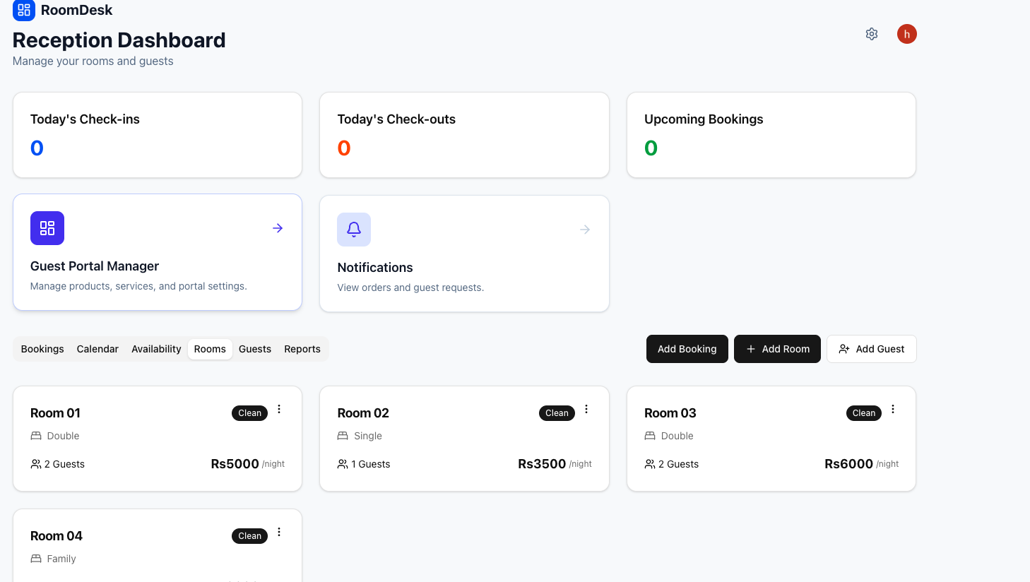Switch to the Calendar tab
Screen dimensions: 1030x582
click(x=97, y=349)
